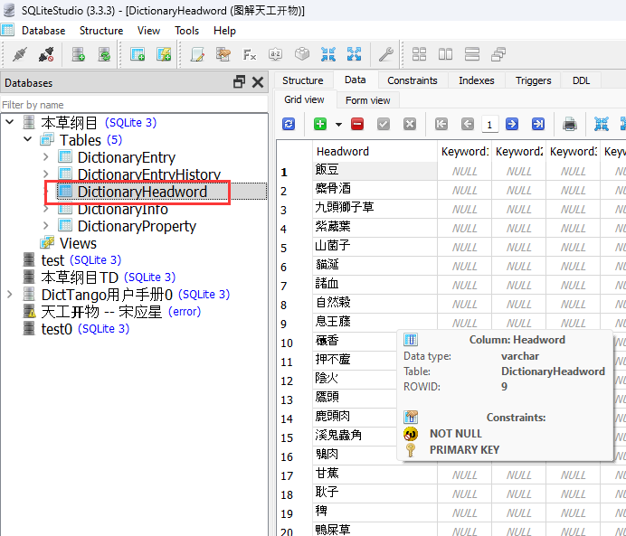Click Create a view toolbar icon
The image size is (626, 536).
tap(164, 54)
